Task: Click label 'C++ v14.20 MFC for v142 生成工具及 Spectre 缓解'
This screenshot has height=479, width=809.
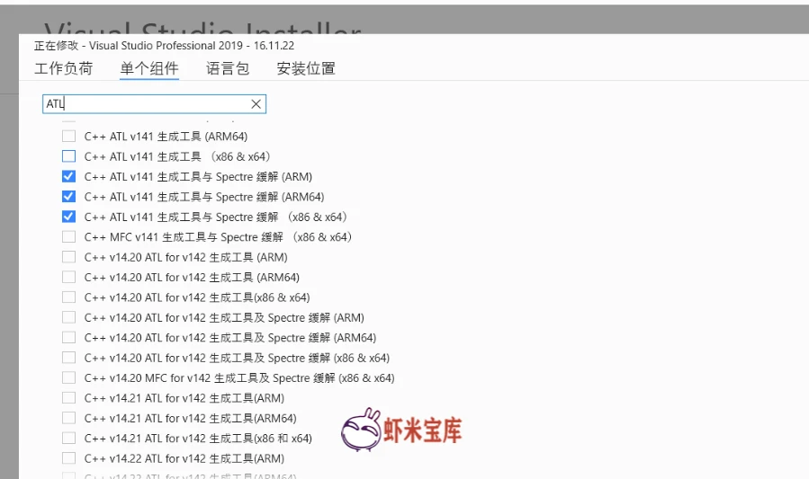Action: coord(210,378)
